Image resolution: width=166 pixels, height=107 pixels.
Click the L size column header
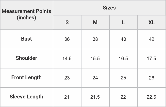123,22
